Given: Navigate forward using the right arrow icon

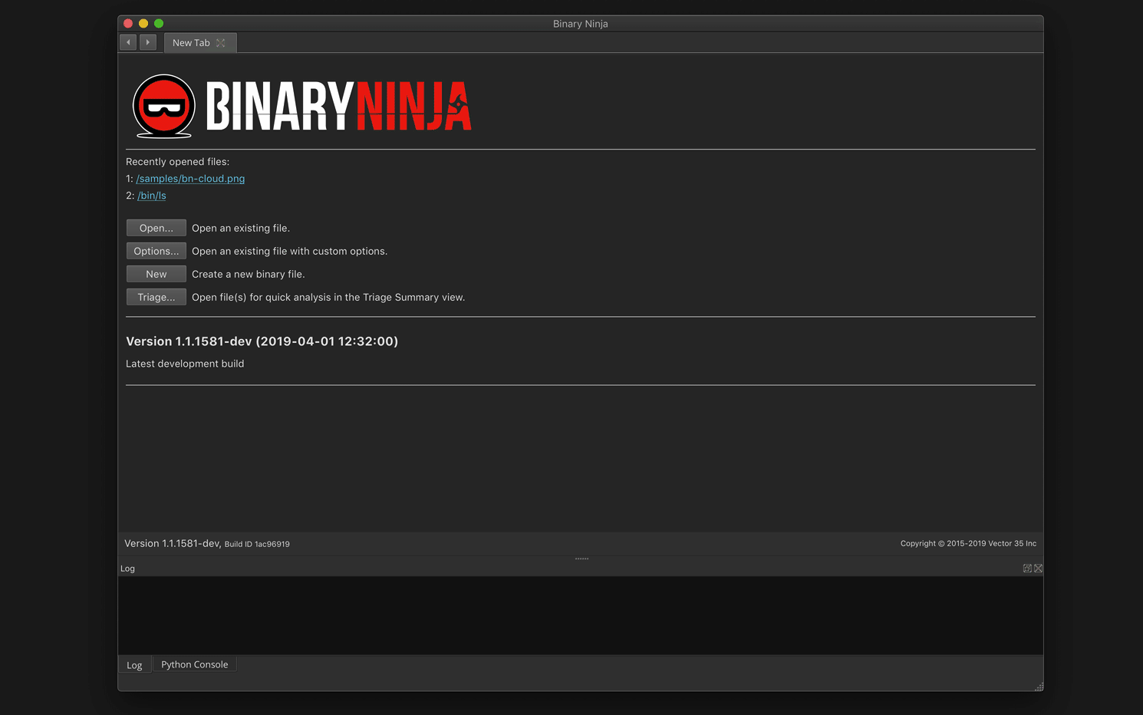Looking at the screenshot, I should (147, 42).
